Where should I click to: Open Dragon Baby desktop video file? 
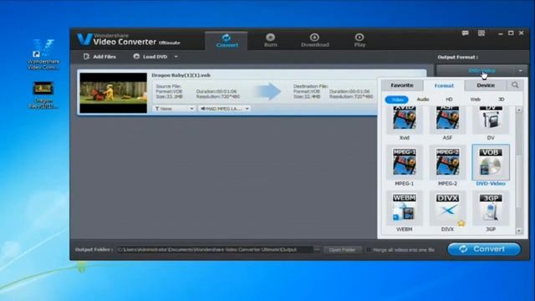(x=43, y=94)
